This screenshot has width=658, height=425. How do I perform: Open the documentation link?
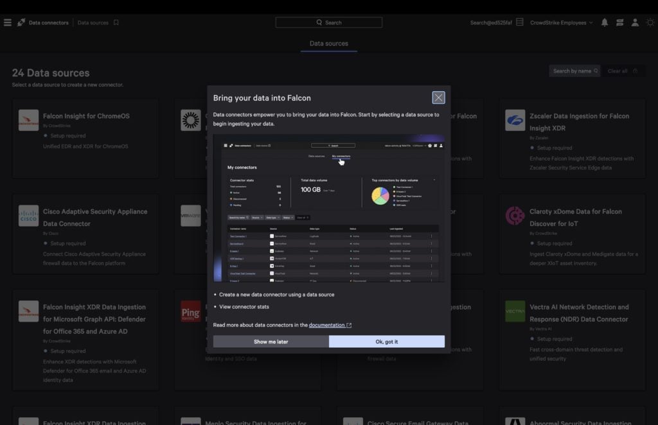tap(326, 325)
